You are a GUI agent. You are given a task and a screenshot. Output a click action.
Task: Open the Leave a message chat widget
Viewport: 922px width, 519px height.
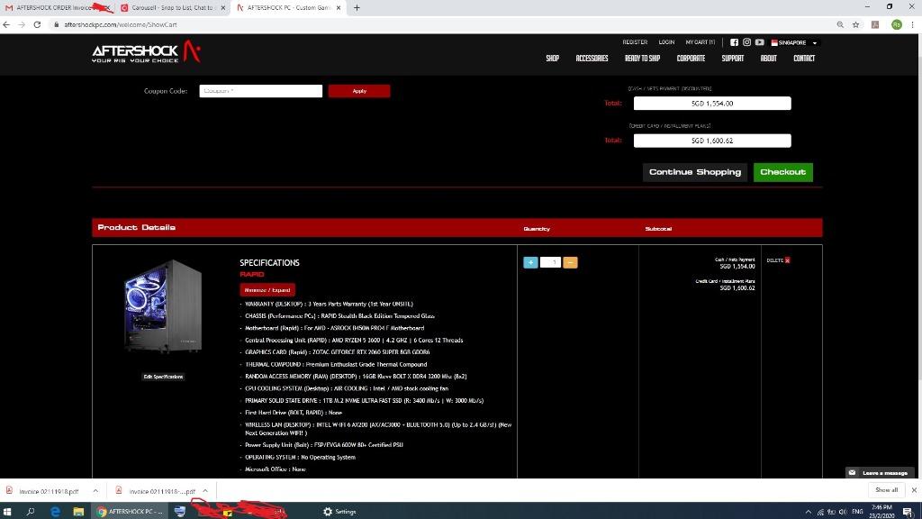click(878, 472)
